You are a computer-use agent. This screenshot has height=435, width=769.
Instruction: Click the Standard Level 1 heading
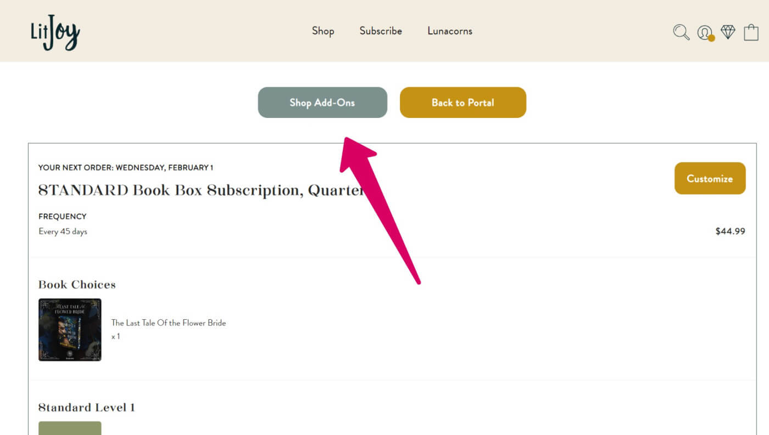coord(87,408)
